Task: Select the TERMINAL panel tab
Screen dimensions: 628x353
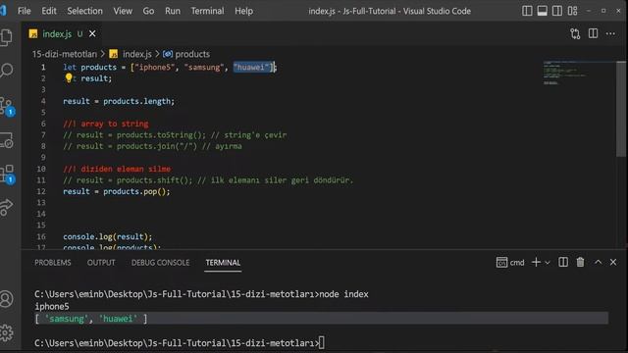Action: coord(223,263)
